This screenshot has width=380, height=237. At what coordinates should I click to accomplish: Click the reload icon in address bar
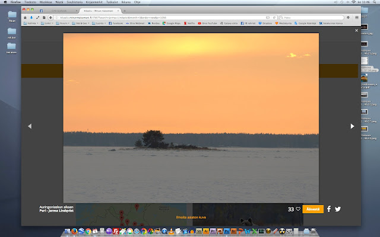(274, 18)
